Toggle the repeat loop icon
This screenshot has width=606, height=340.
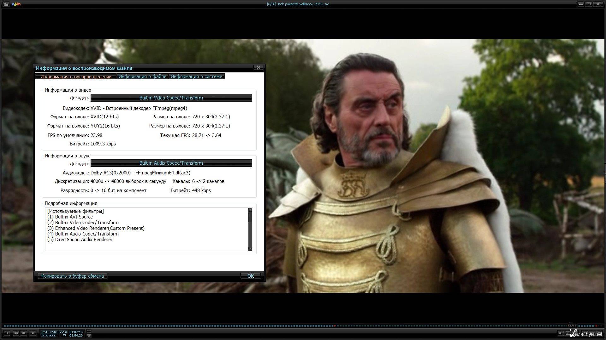pyautogui.click(x=64, y=335)
